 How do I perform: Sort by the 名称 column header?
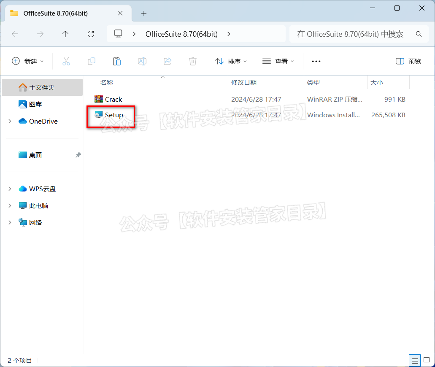pos(107,82)
